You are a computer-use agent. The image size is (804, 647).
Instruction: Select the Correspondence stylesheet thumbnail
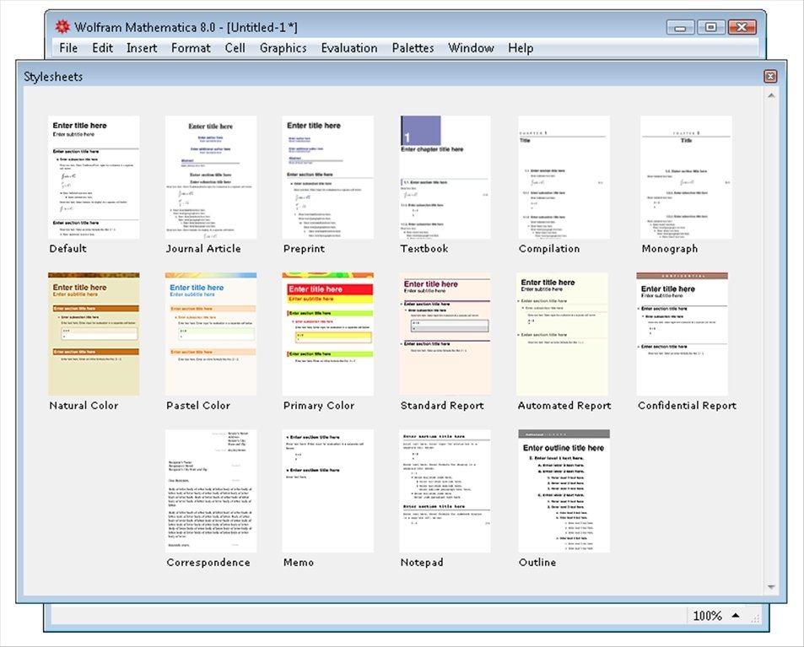click(211, 491)
